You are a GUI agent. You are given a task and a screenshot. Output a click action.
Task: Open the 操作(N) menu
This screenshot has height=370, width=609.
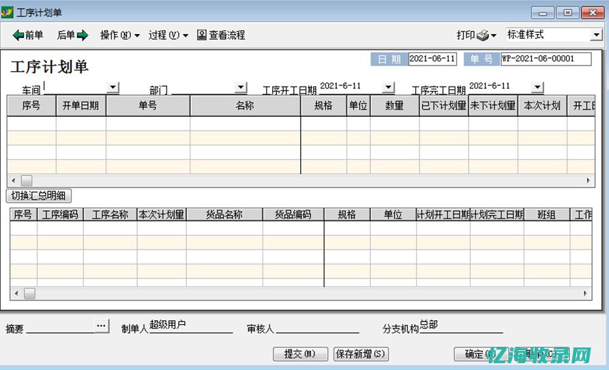click(x=119, y=35)
